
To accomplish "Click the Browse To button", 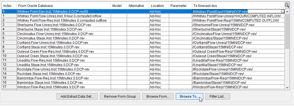I will pyautogui.click(x=189, y=97).
